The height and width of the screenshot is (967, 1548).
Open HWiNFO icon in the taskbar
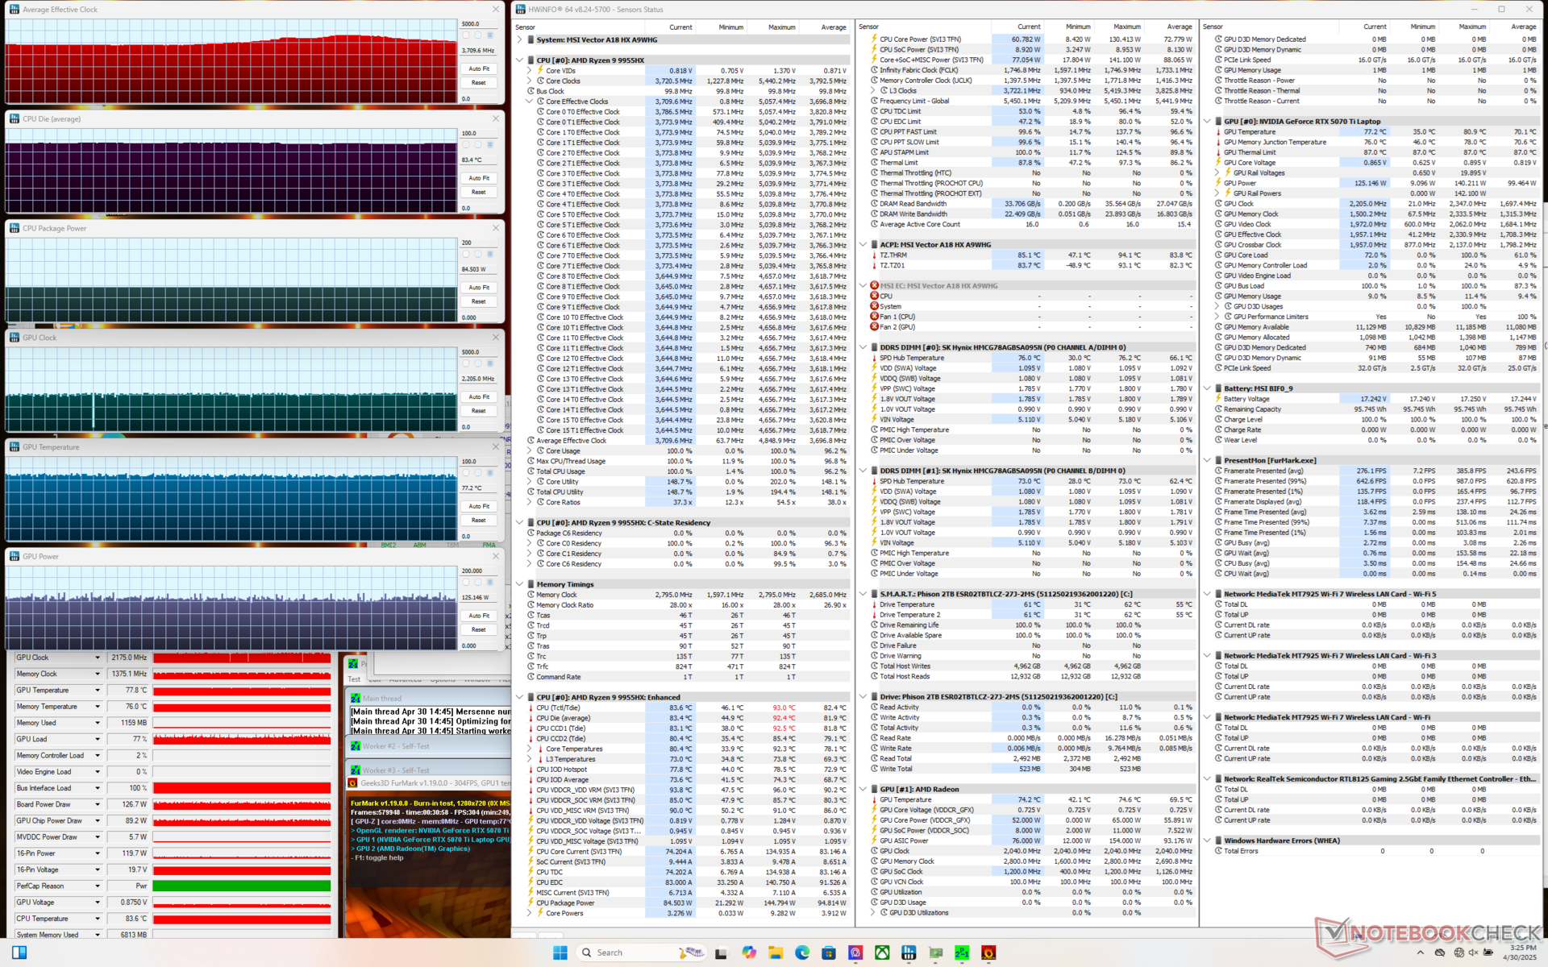pyautogui.click(x=909, y=952)
